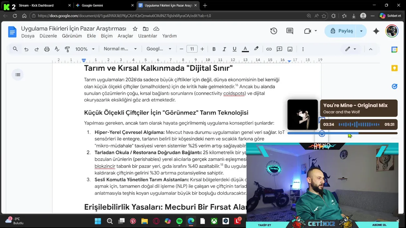Switch to Stream - Kick Dashboard tab
The image size is (406, 228).
click(x=36, y=5)
